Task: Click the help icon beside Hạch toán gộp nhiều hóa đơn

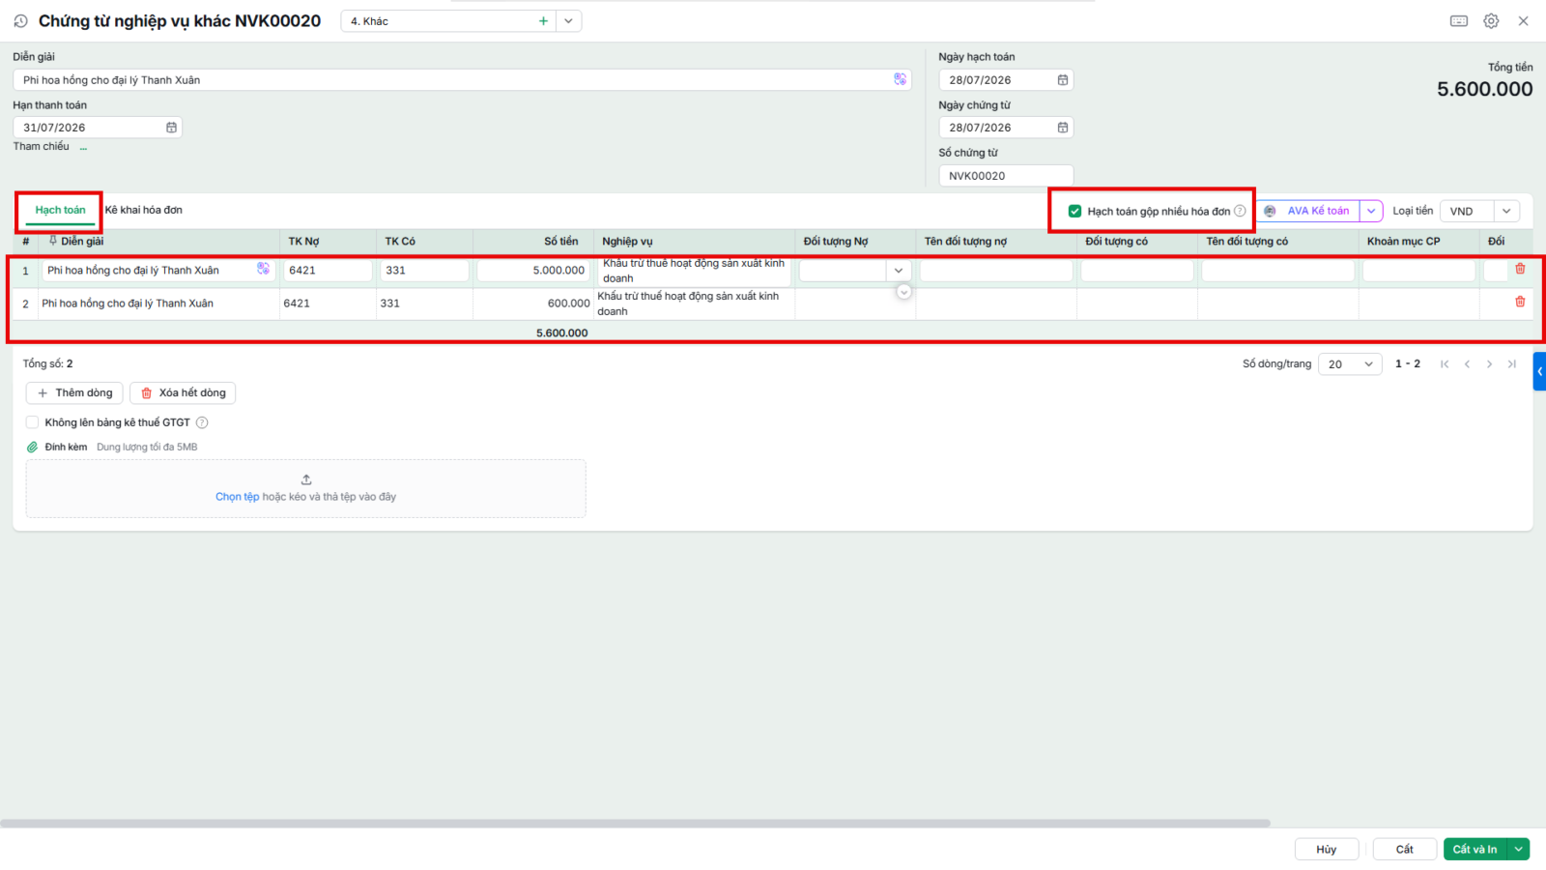Action: pyautogui.click(x=1240, y=211)
